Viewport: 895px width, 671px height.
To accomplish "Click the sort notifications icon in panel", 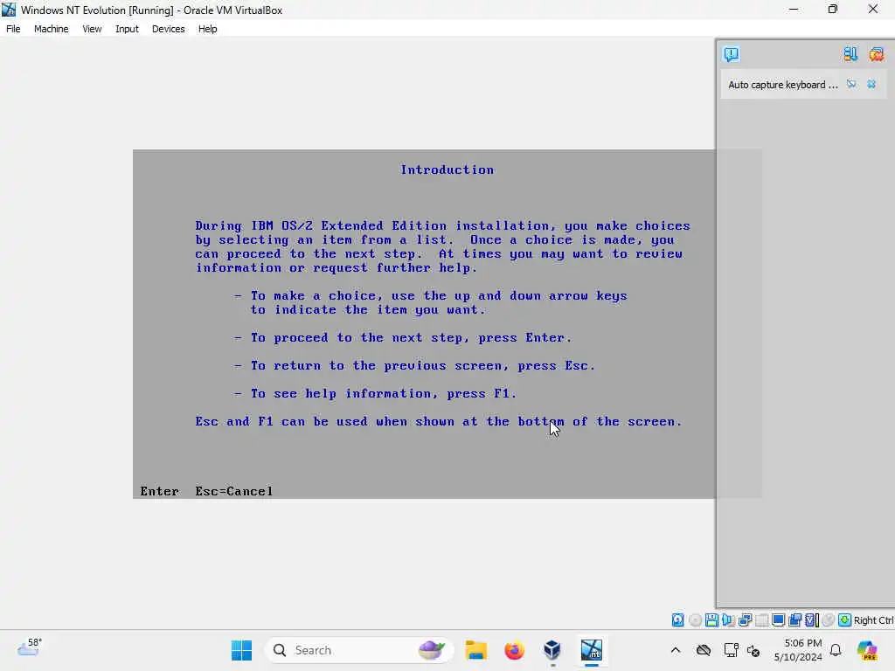I will click(850, 54).
